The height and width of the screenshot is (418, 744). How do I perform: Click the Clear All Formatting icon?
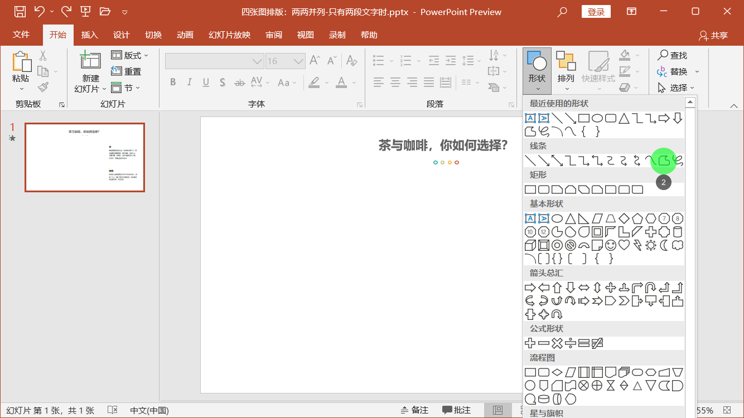click(x=351, y=60)
